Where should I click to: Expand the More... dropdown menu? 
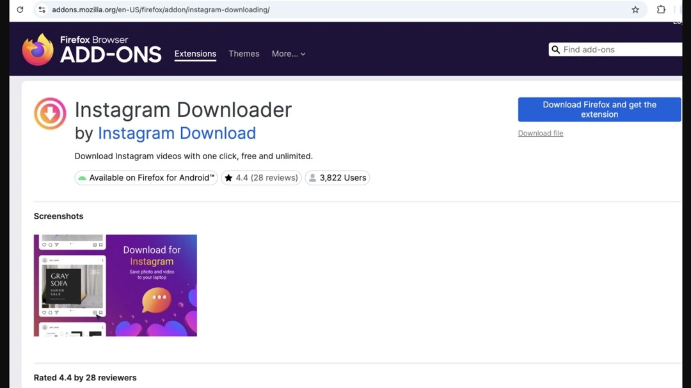click(x=288, y=54)
